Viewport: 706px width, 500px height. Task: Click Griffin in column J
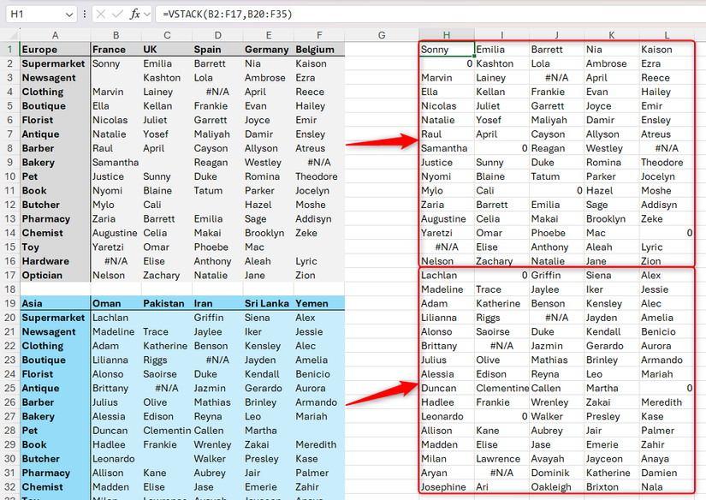point(556,275)
